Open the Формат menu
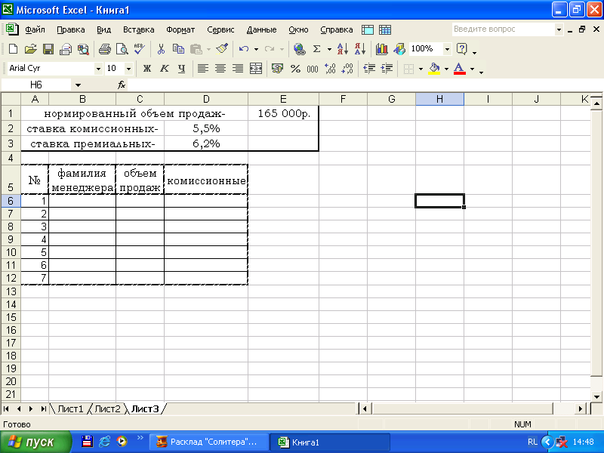The image size is (604, 453). point(180,29)
